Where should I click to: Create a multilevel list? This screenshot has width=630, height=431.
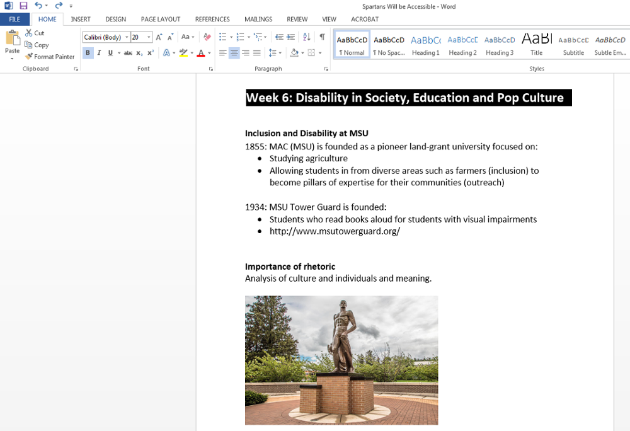click(258, 37)
